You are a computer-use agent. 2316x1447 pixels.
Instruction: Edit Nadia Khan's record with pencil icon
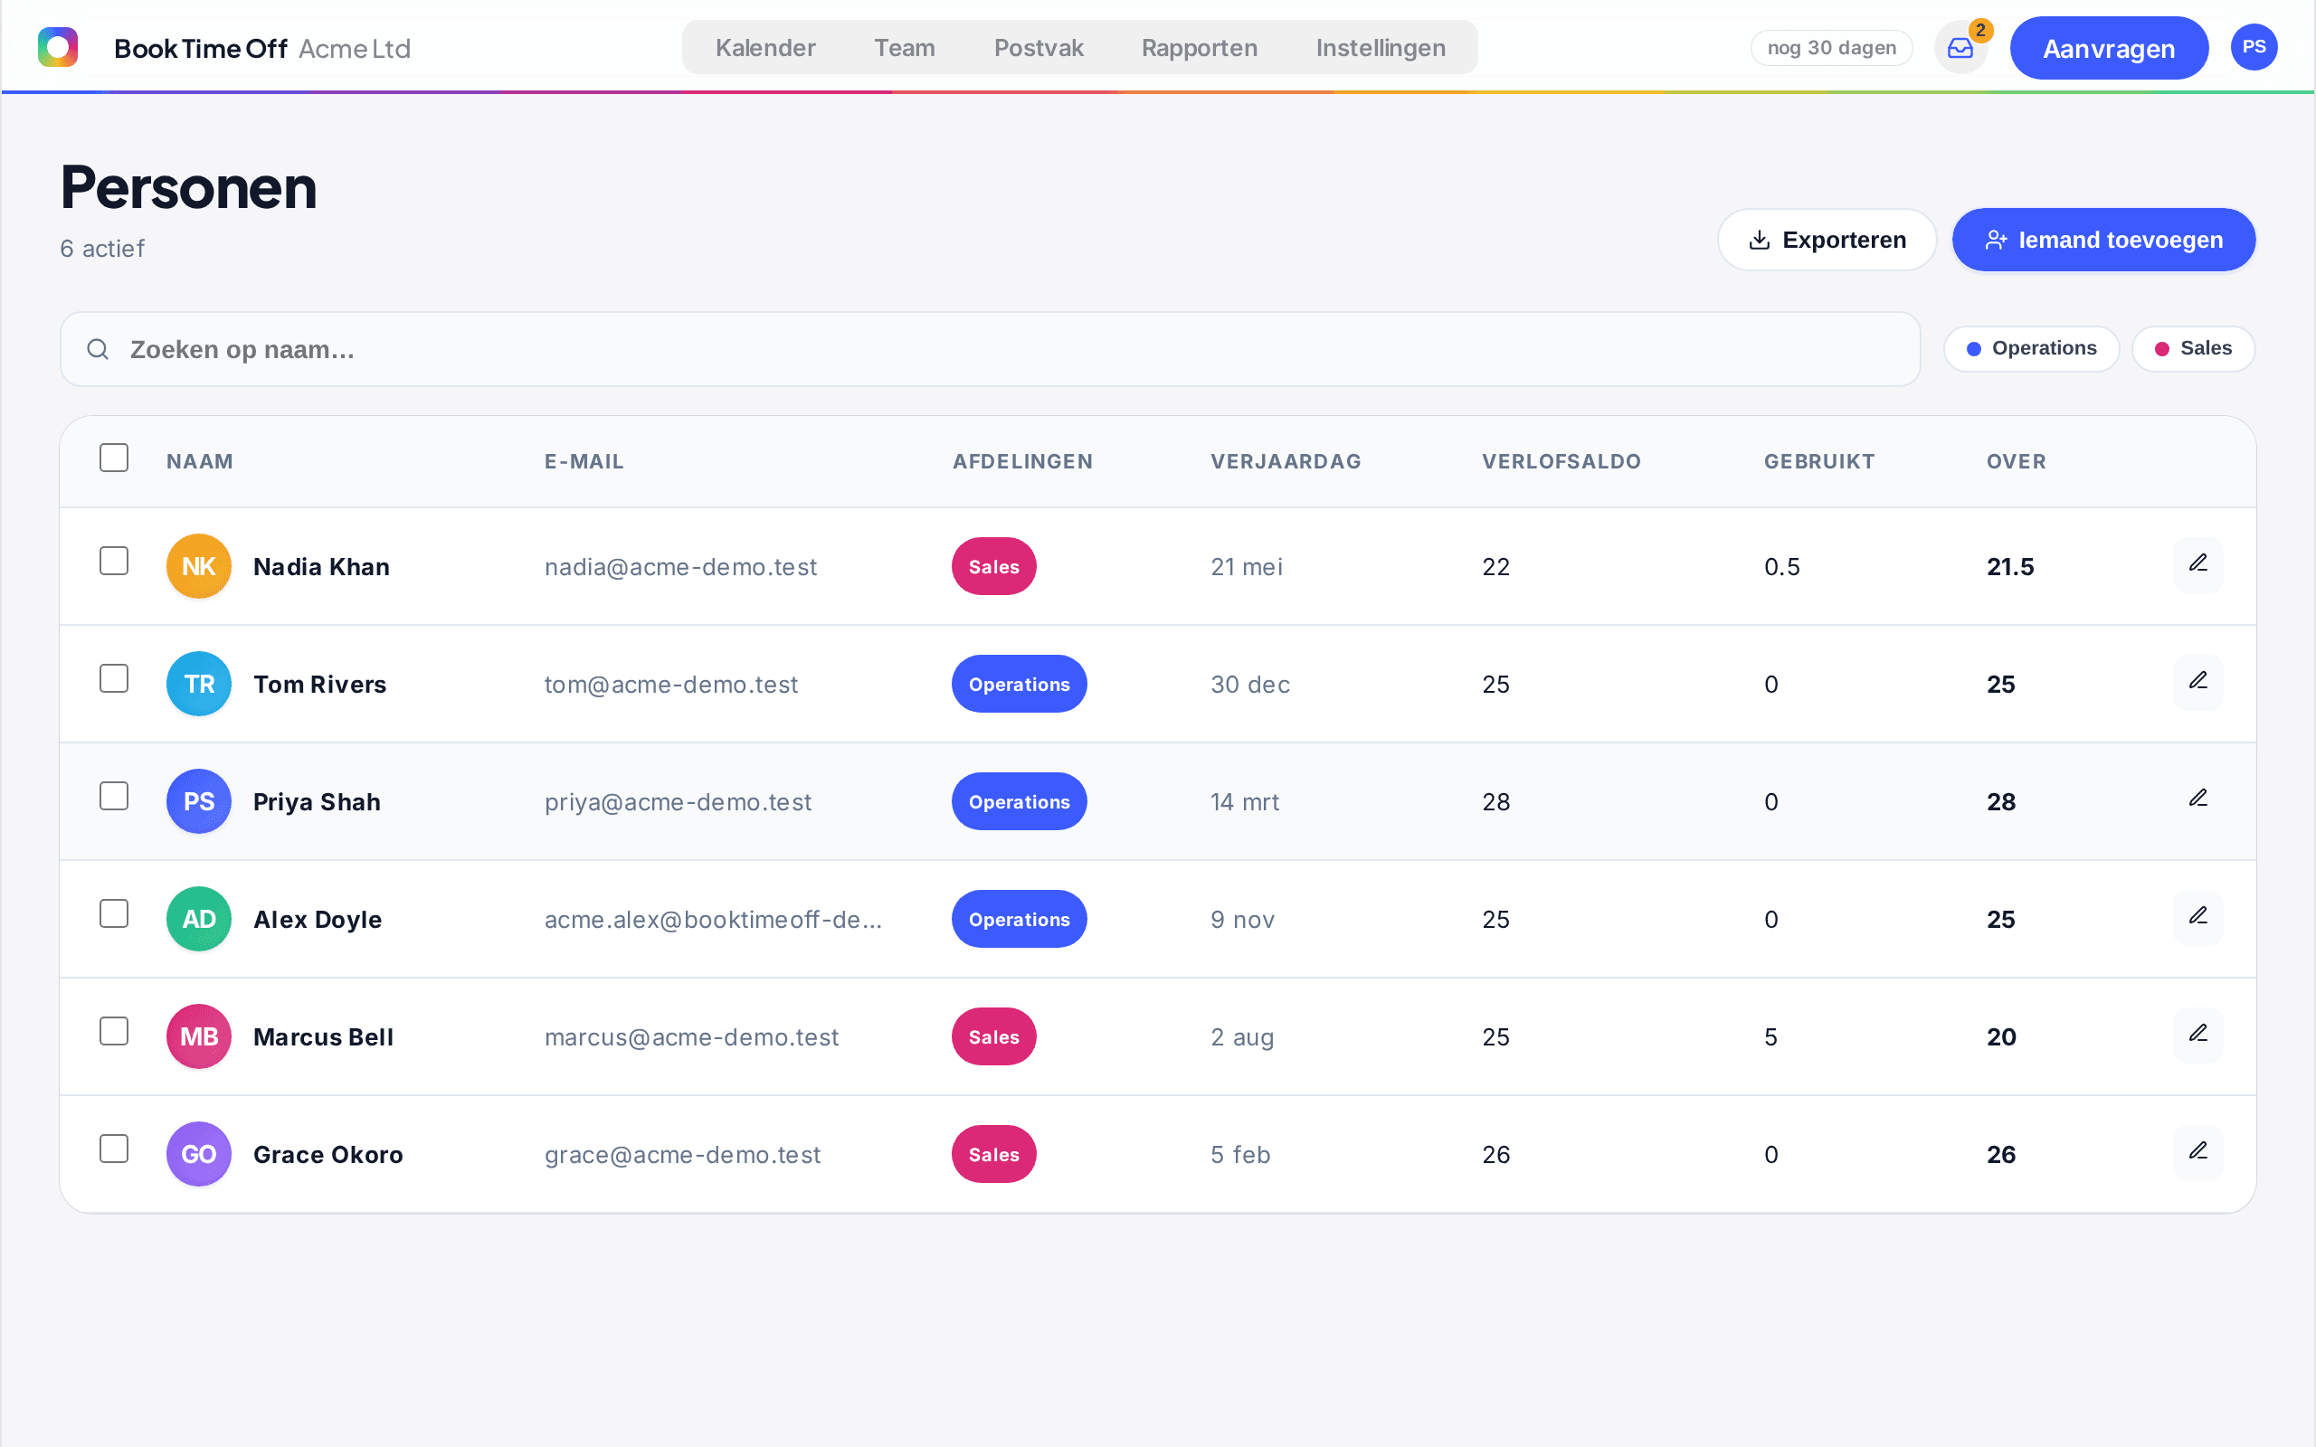[x=2197, y=564]
